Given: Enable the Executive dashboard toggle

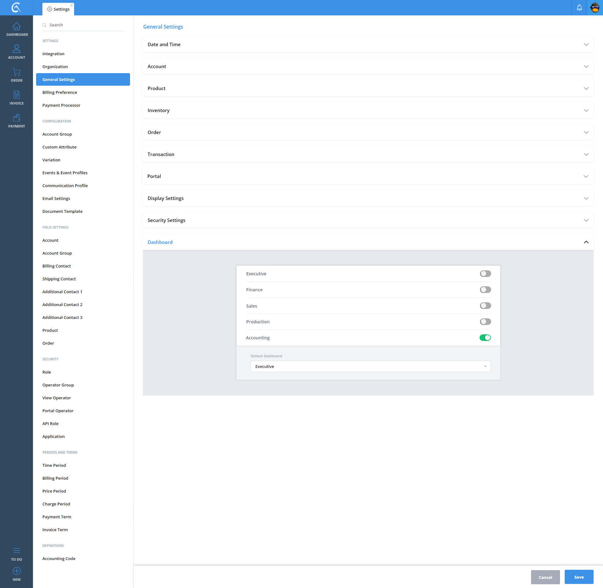Looking at the screenshot, I should pos(485,274).
